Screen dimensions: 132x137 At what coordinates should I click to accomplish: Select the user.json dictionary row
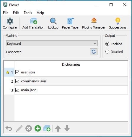pyautogui.click(x=71, y=72)
